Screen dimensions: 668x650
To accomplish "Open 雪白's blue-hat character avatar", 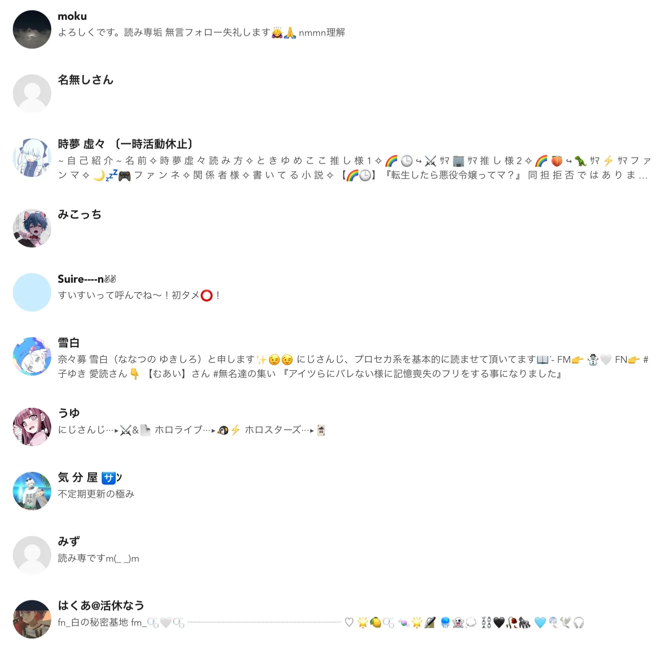I will (x=32, y=356).
